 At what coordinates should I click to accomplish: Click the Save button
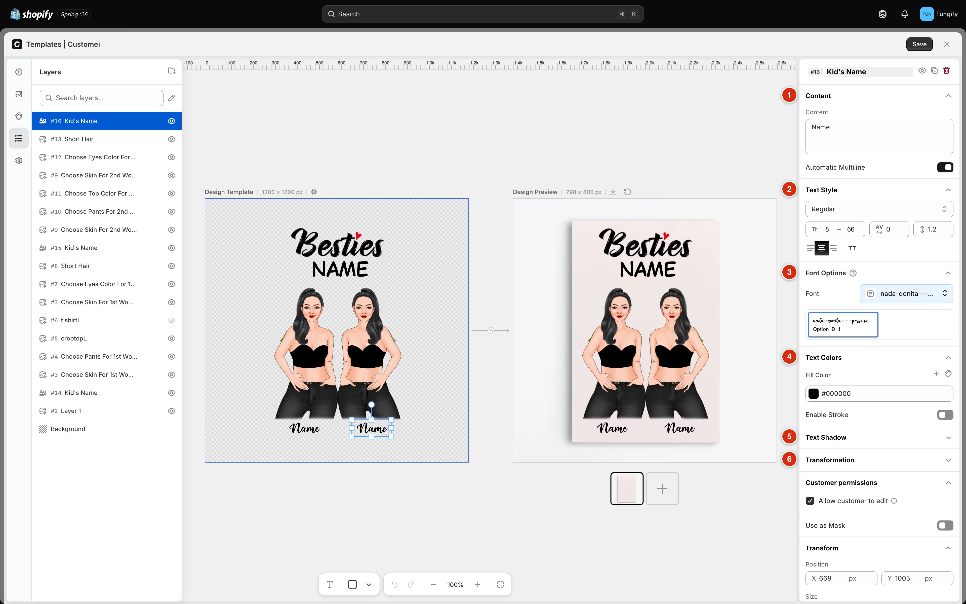pyautogui.click(x=919, y=44)
